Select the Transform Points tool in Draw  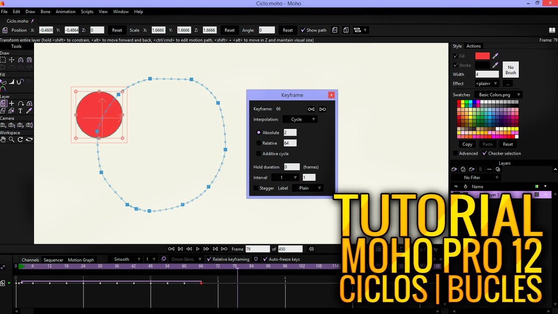click(12, 60)
